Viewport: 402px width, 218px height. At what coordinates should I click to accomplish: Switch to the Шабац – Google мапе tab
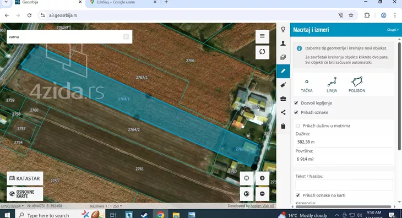pyautogui.click(x=123, y=2)
